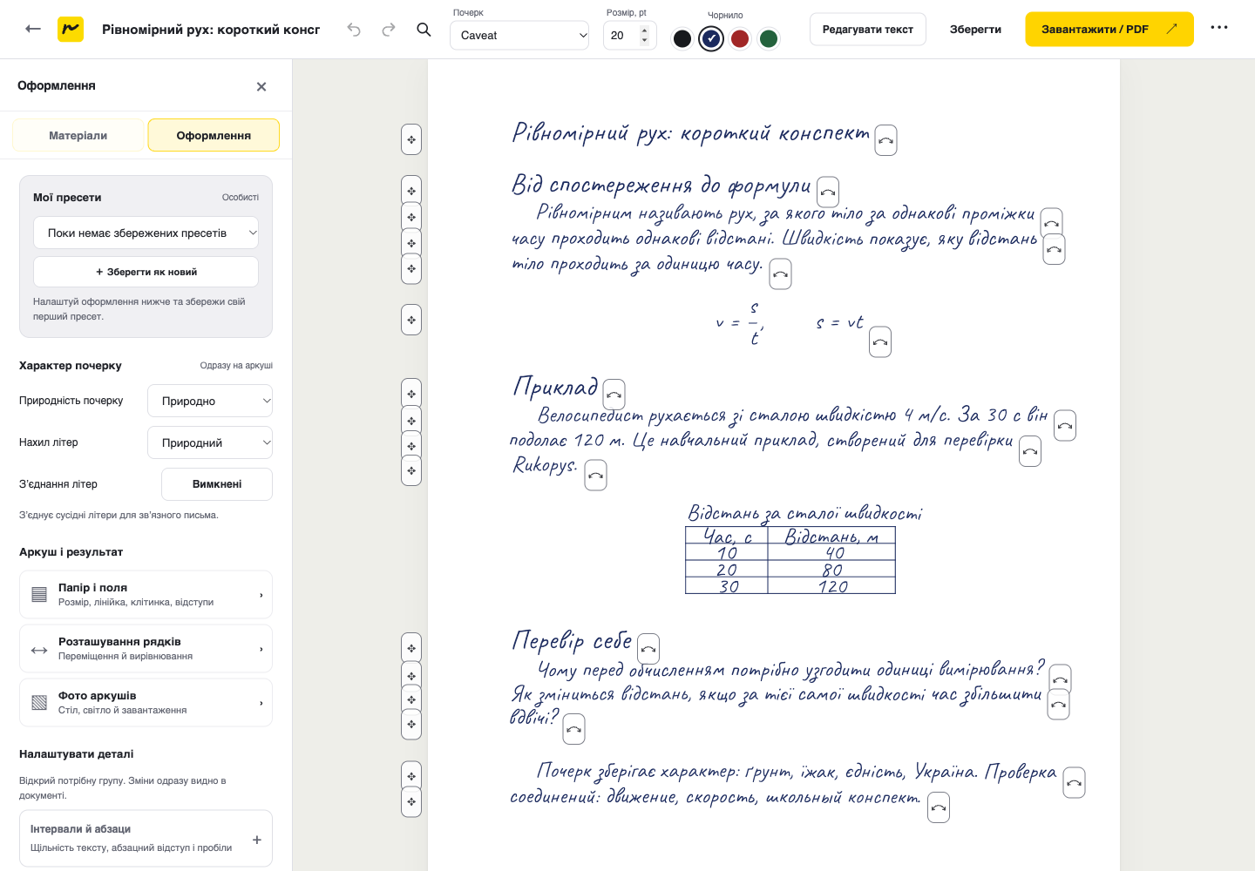Regenerate the line ending with 'Rukopys.'

tap(596, 476)
